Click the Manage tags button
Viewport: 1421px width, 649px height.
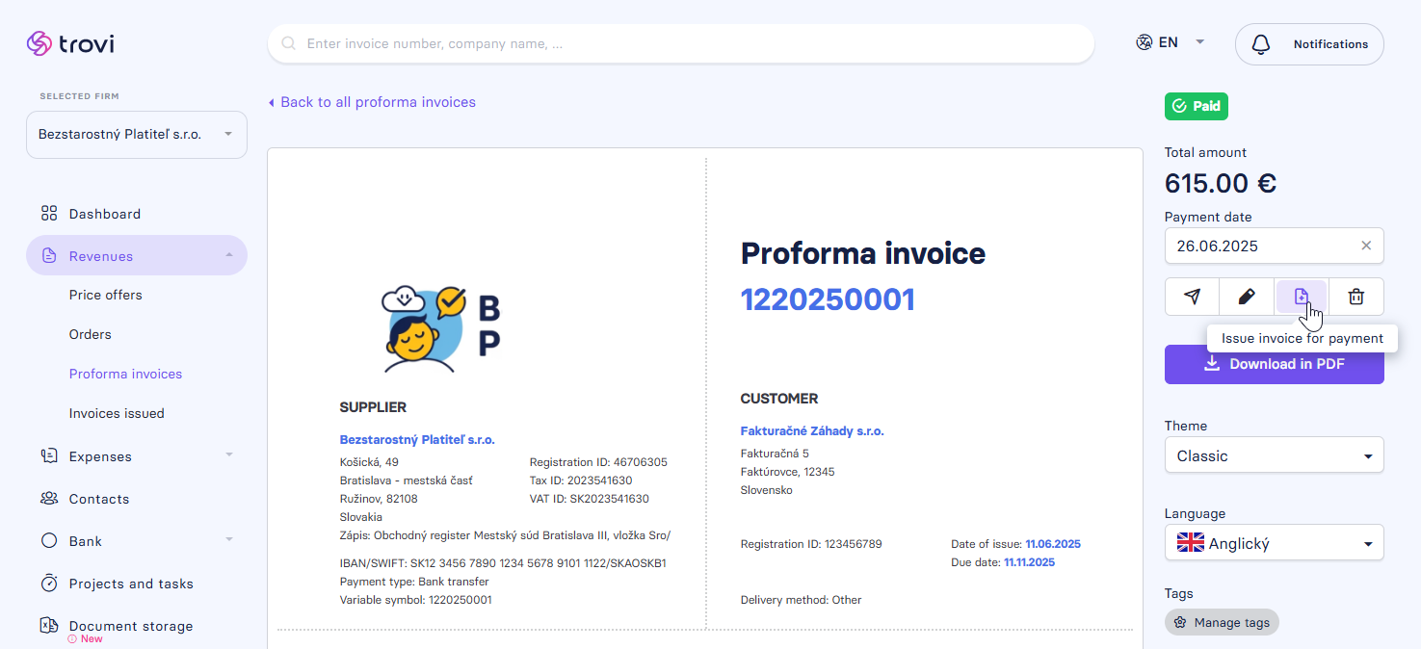(1222, 622)
